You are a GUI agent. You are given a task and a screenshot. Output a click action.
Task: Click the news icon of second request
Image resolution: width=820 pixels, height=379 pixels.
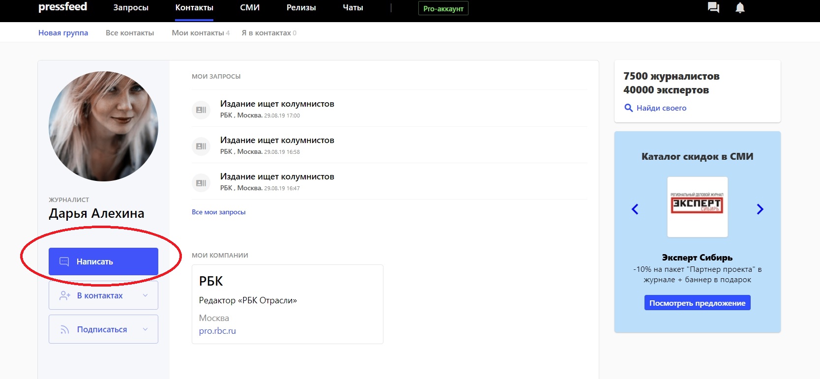(x=201, y=146)
